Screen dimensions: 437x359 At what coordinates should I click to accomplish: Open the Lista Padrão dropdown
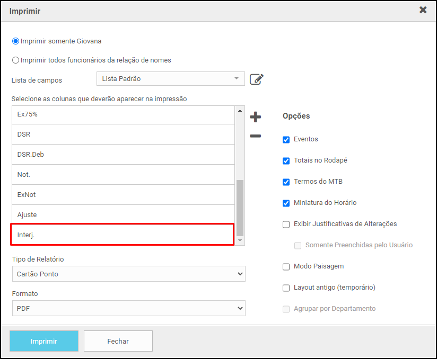(170, 79)
